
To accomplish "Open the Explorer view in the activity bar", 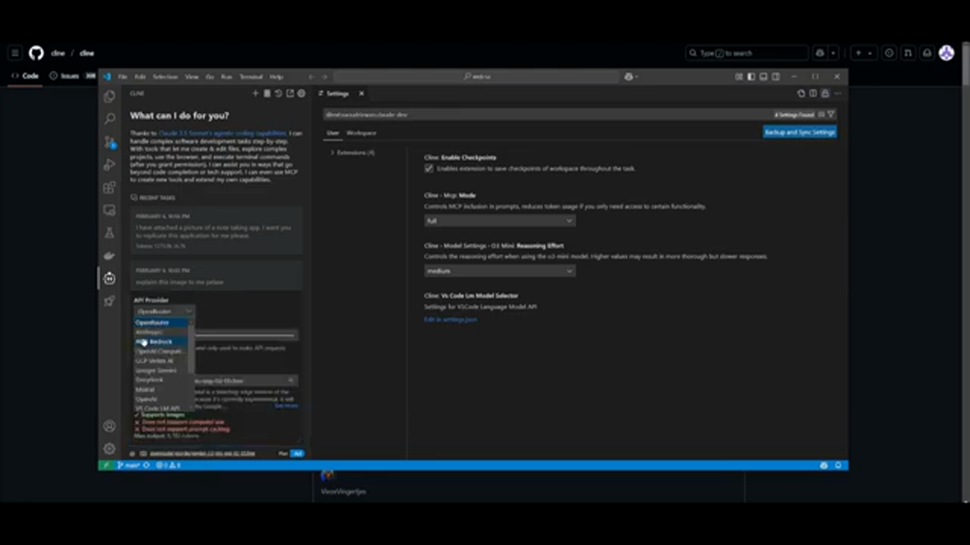I will coord(110,96).
